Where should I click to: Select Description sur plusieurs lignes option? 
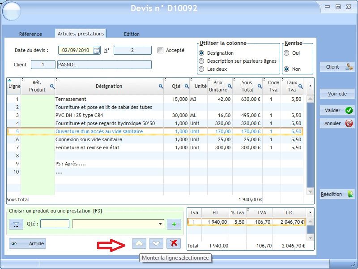click(x=201, y=61)
